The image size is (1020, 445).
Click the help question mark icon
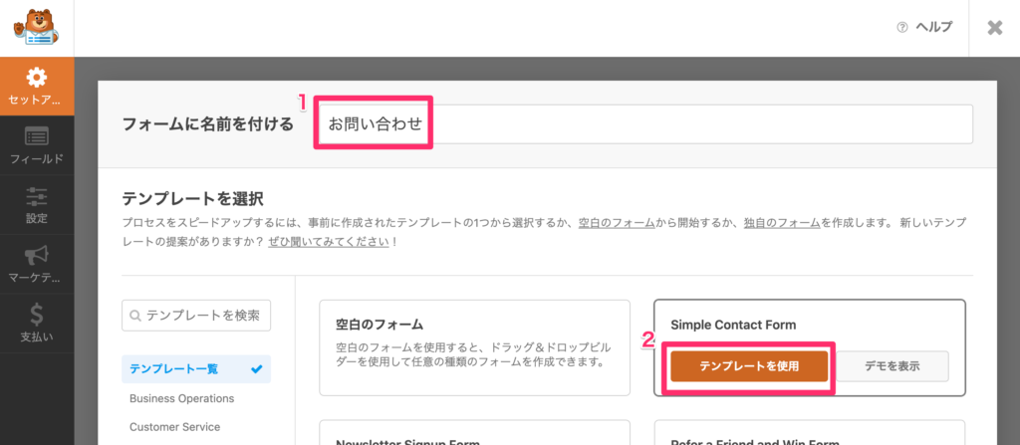901,27
